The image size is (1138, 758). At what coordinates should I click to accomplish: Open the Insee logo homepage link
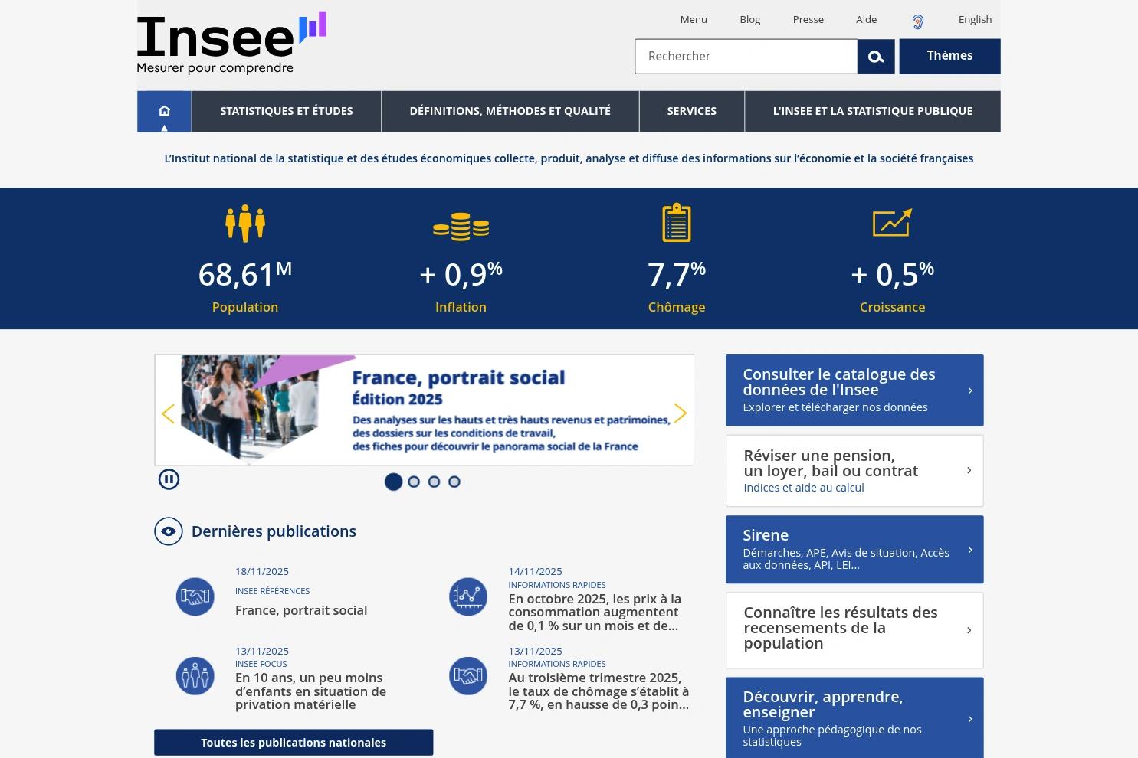coord(231,44)
